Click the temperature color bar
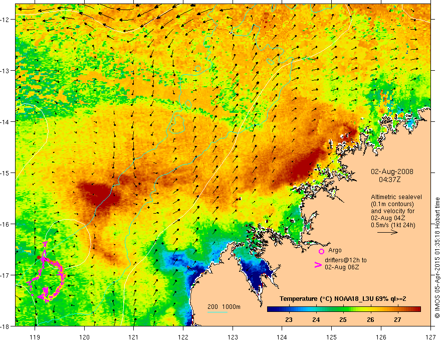 pyautogui.click(x=344, y=309)
